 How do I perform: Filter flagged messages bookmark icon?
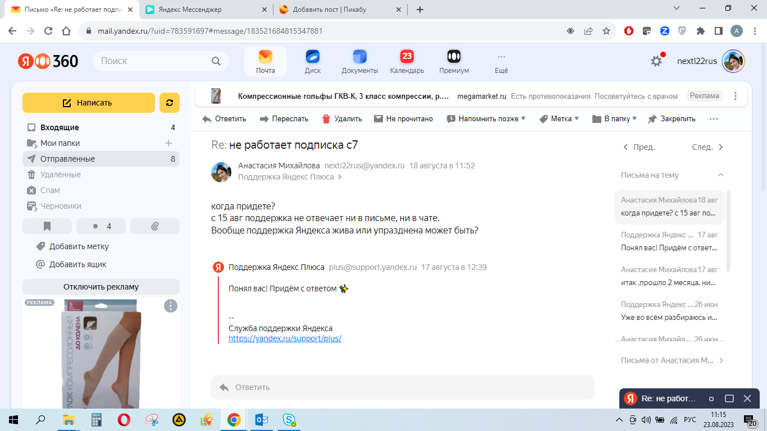(x=47, y=226)
